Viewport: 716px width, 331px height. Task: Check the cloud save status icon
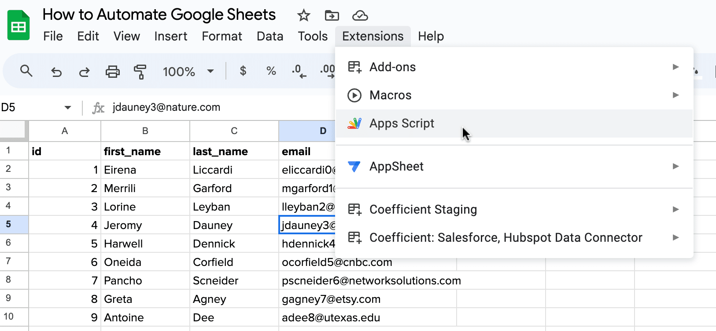[x=360, y=16]
